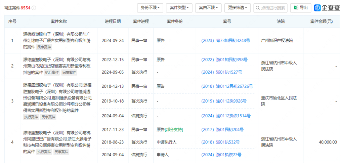Click the court 广州知识产权法院
This screenshot has height=163, width=341.
[277, 40]
